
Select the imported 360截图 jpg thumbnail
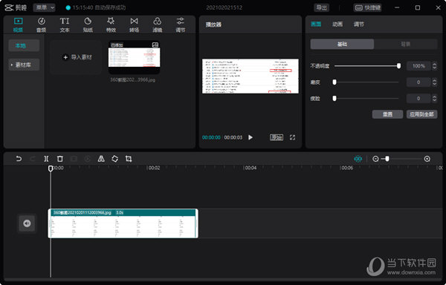pyautogui.click(x=134, y=58)
